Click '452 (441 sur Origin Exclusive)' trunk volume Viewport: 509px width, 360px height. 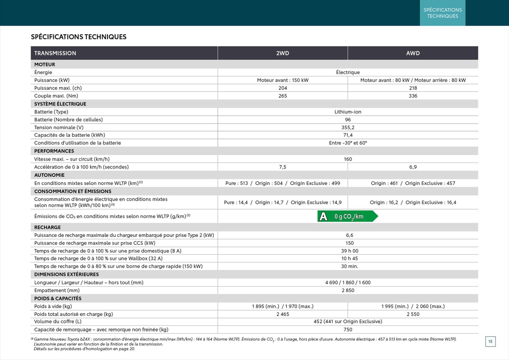[x=348, y=322]
